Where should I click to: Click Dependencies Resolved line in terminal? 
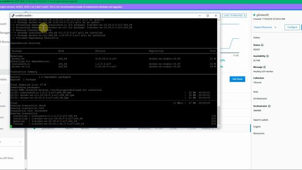pyautogui.click(x=25, y=43)
